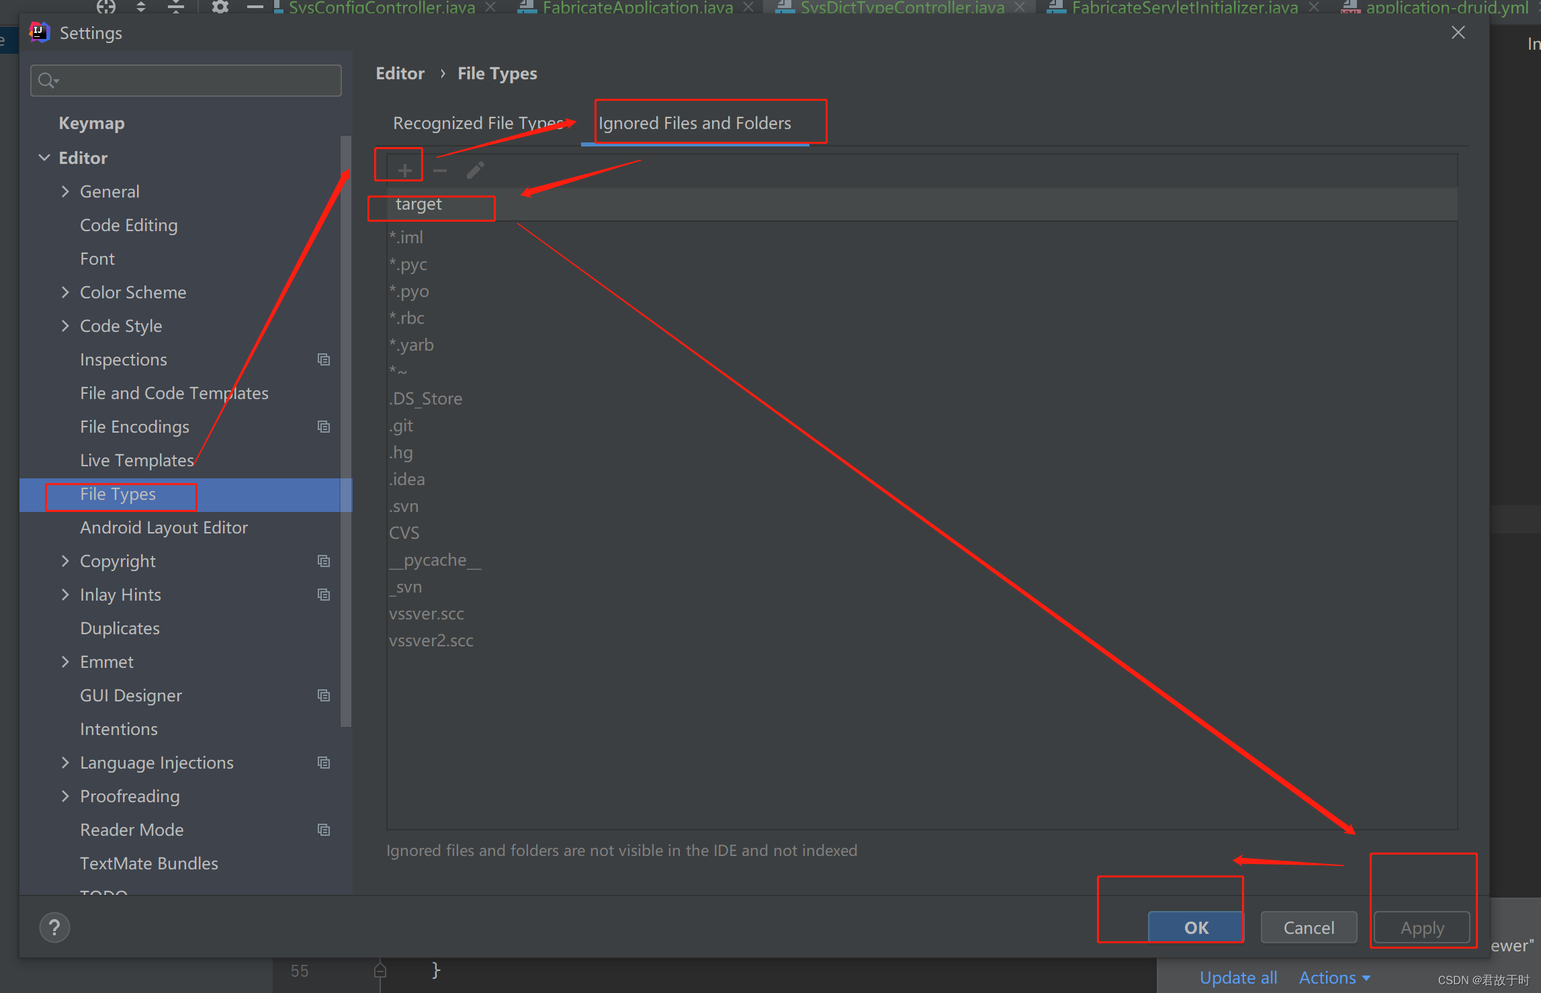Click the help question mark icon
1541x993 pixels.
pyautogui.click(x=54, y=928)
